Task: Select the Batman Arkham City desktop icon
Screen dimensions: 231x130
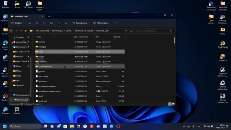Action: tap(223, 98)
